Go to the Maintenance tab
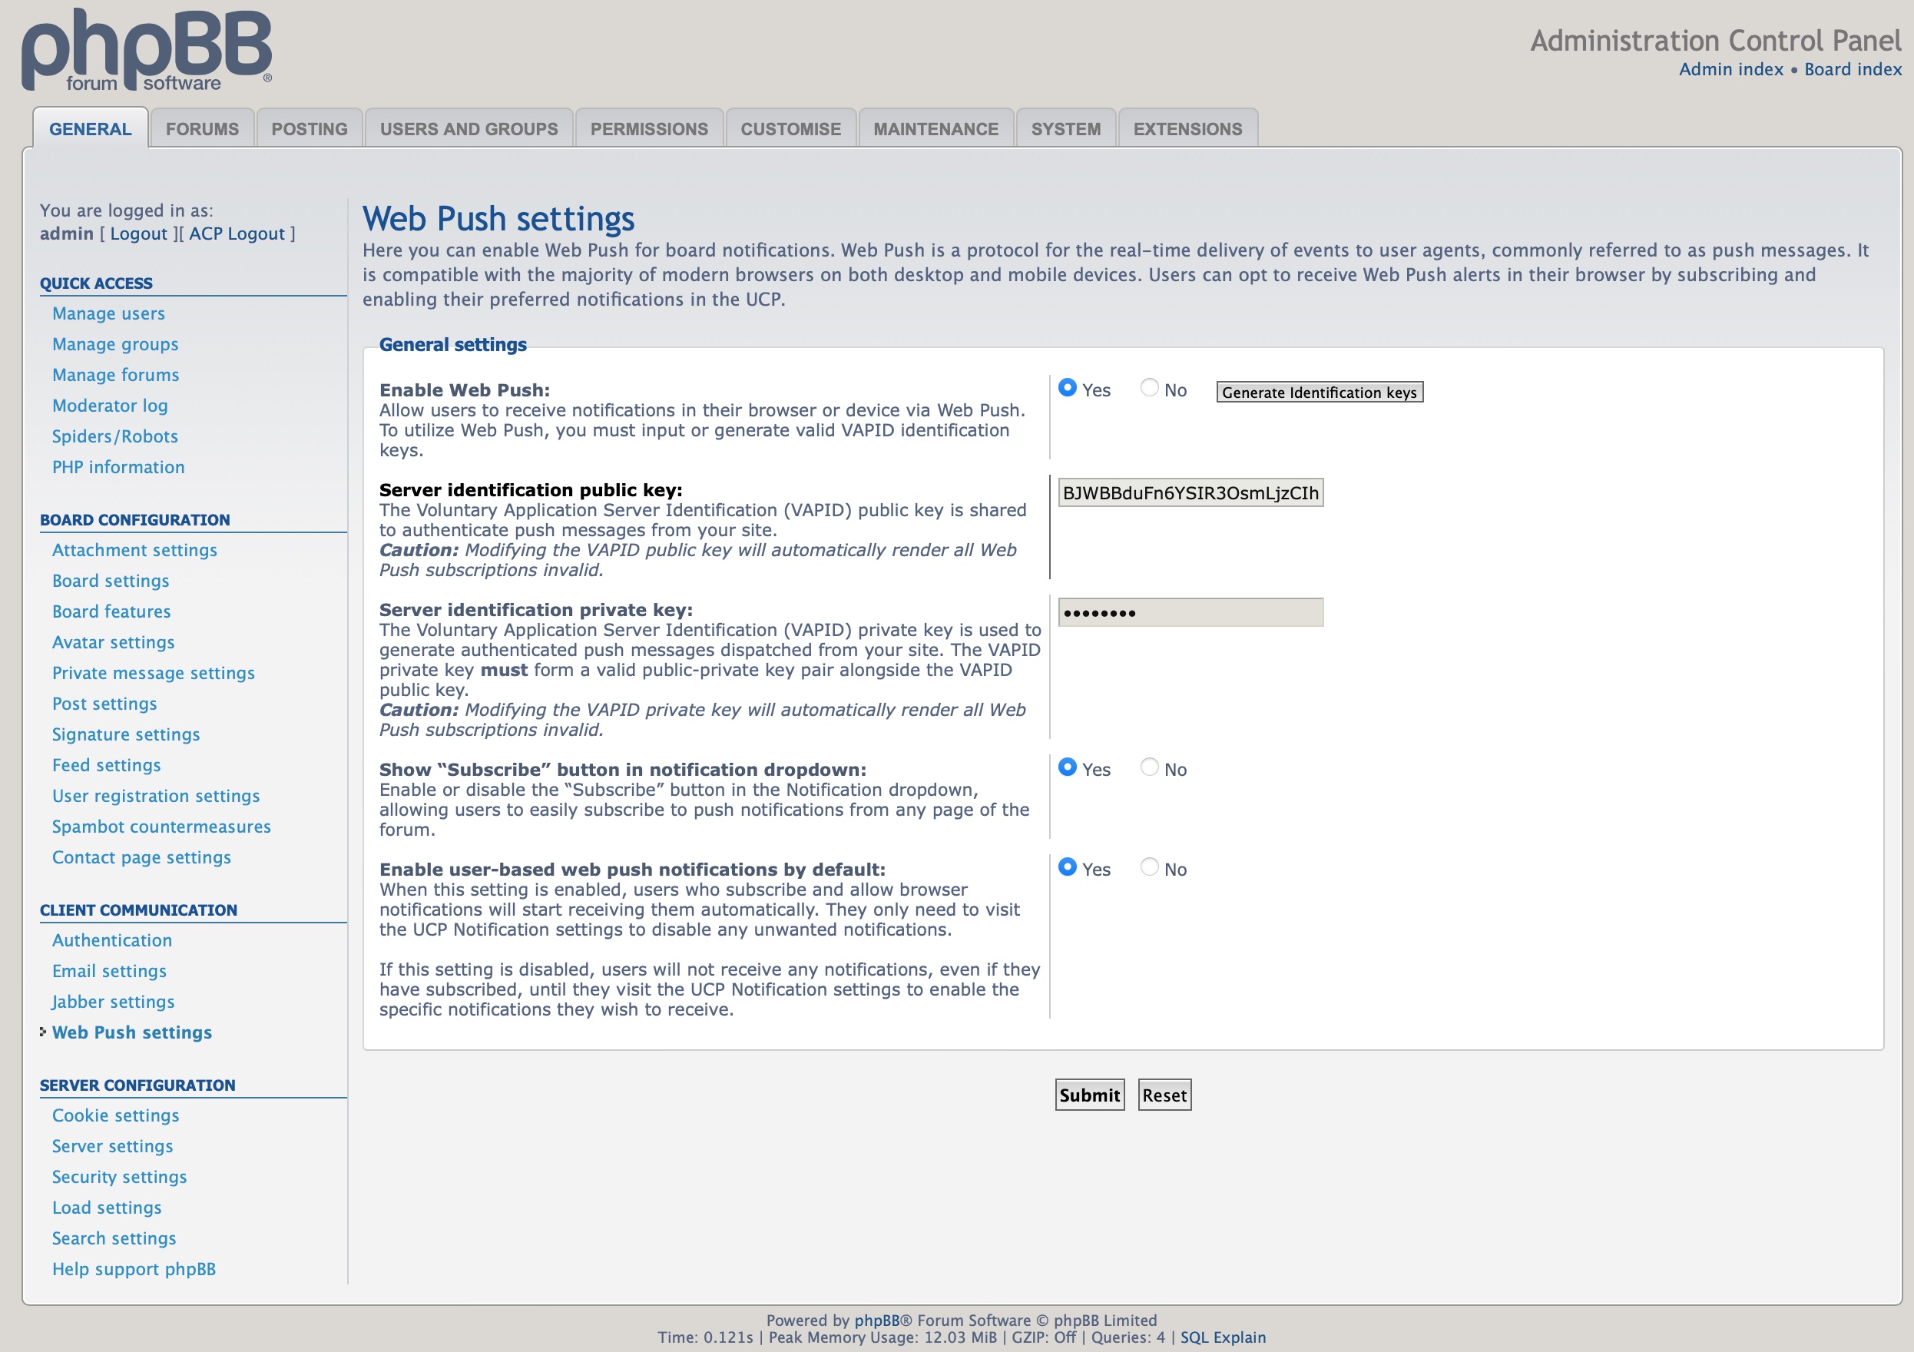 click(x=935, y=129)
